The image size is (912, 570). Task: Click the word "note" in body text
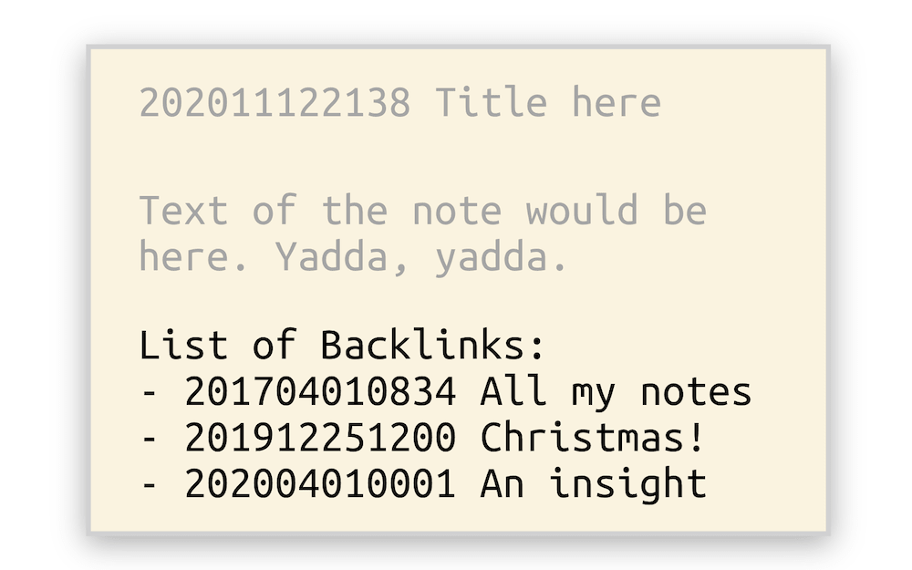point(457,212)
